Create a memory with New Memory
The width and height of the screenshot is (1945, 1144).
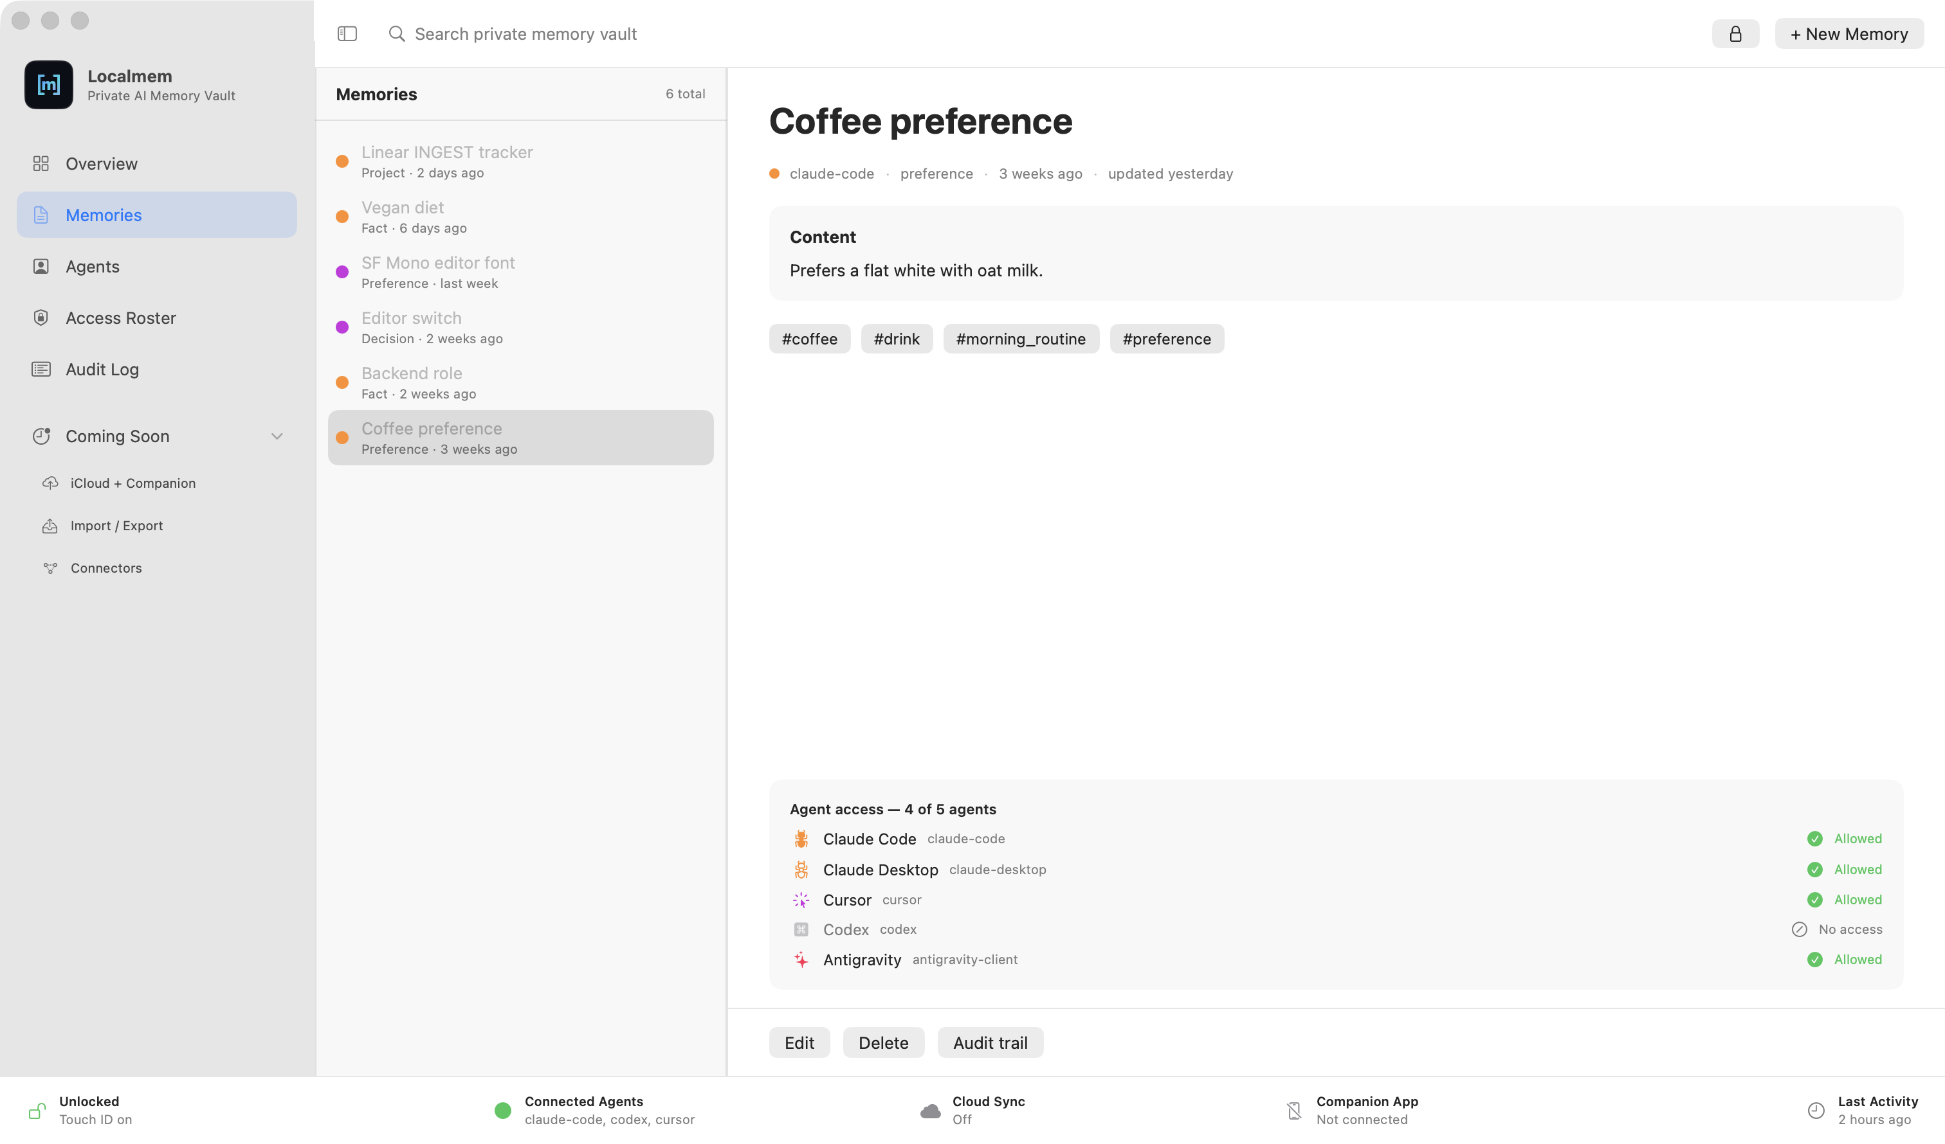[1849, 34]
